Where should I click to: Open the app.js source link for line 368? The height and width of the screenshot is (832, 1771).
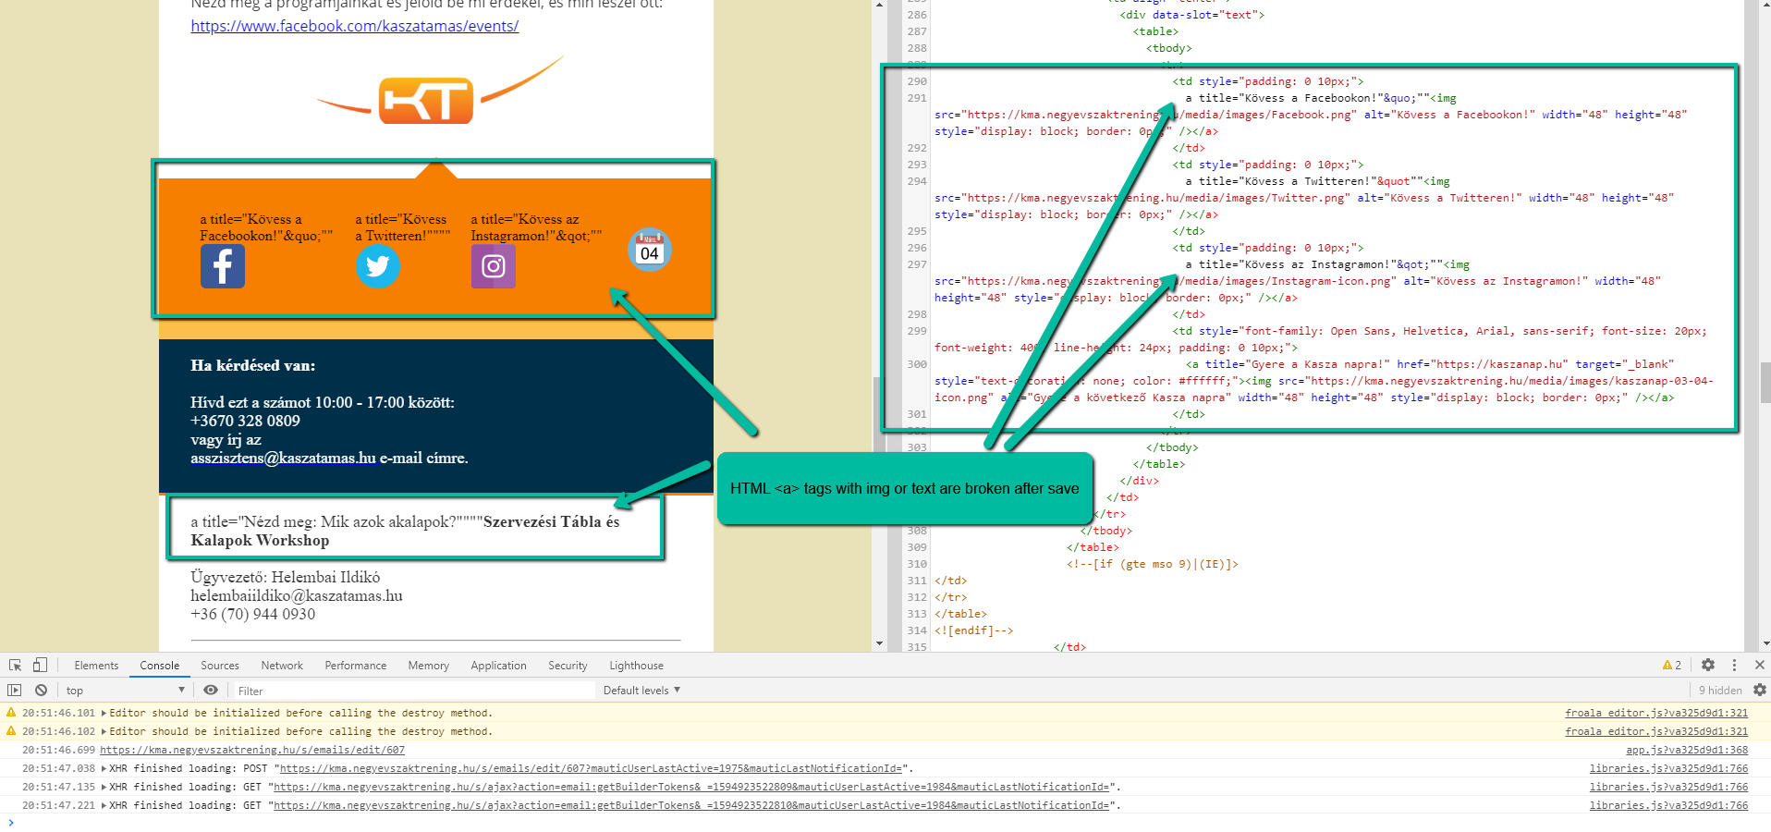[1687, 750]
